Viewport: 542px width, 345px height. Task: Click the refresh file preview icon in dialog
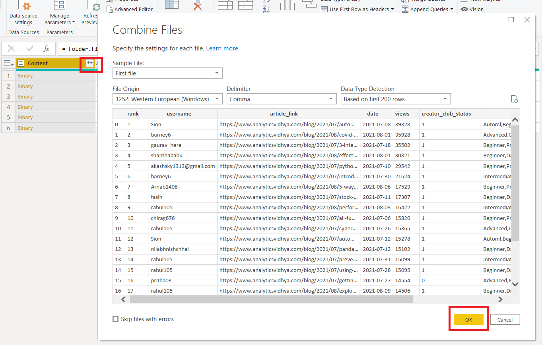tap(515, 99)
